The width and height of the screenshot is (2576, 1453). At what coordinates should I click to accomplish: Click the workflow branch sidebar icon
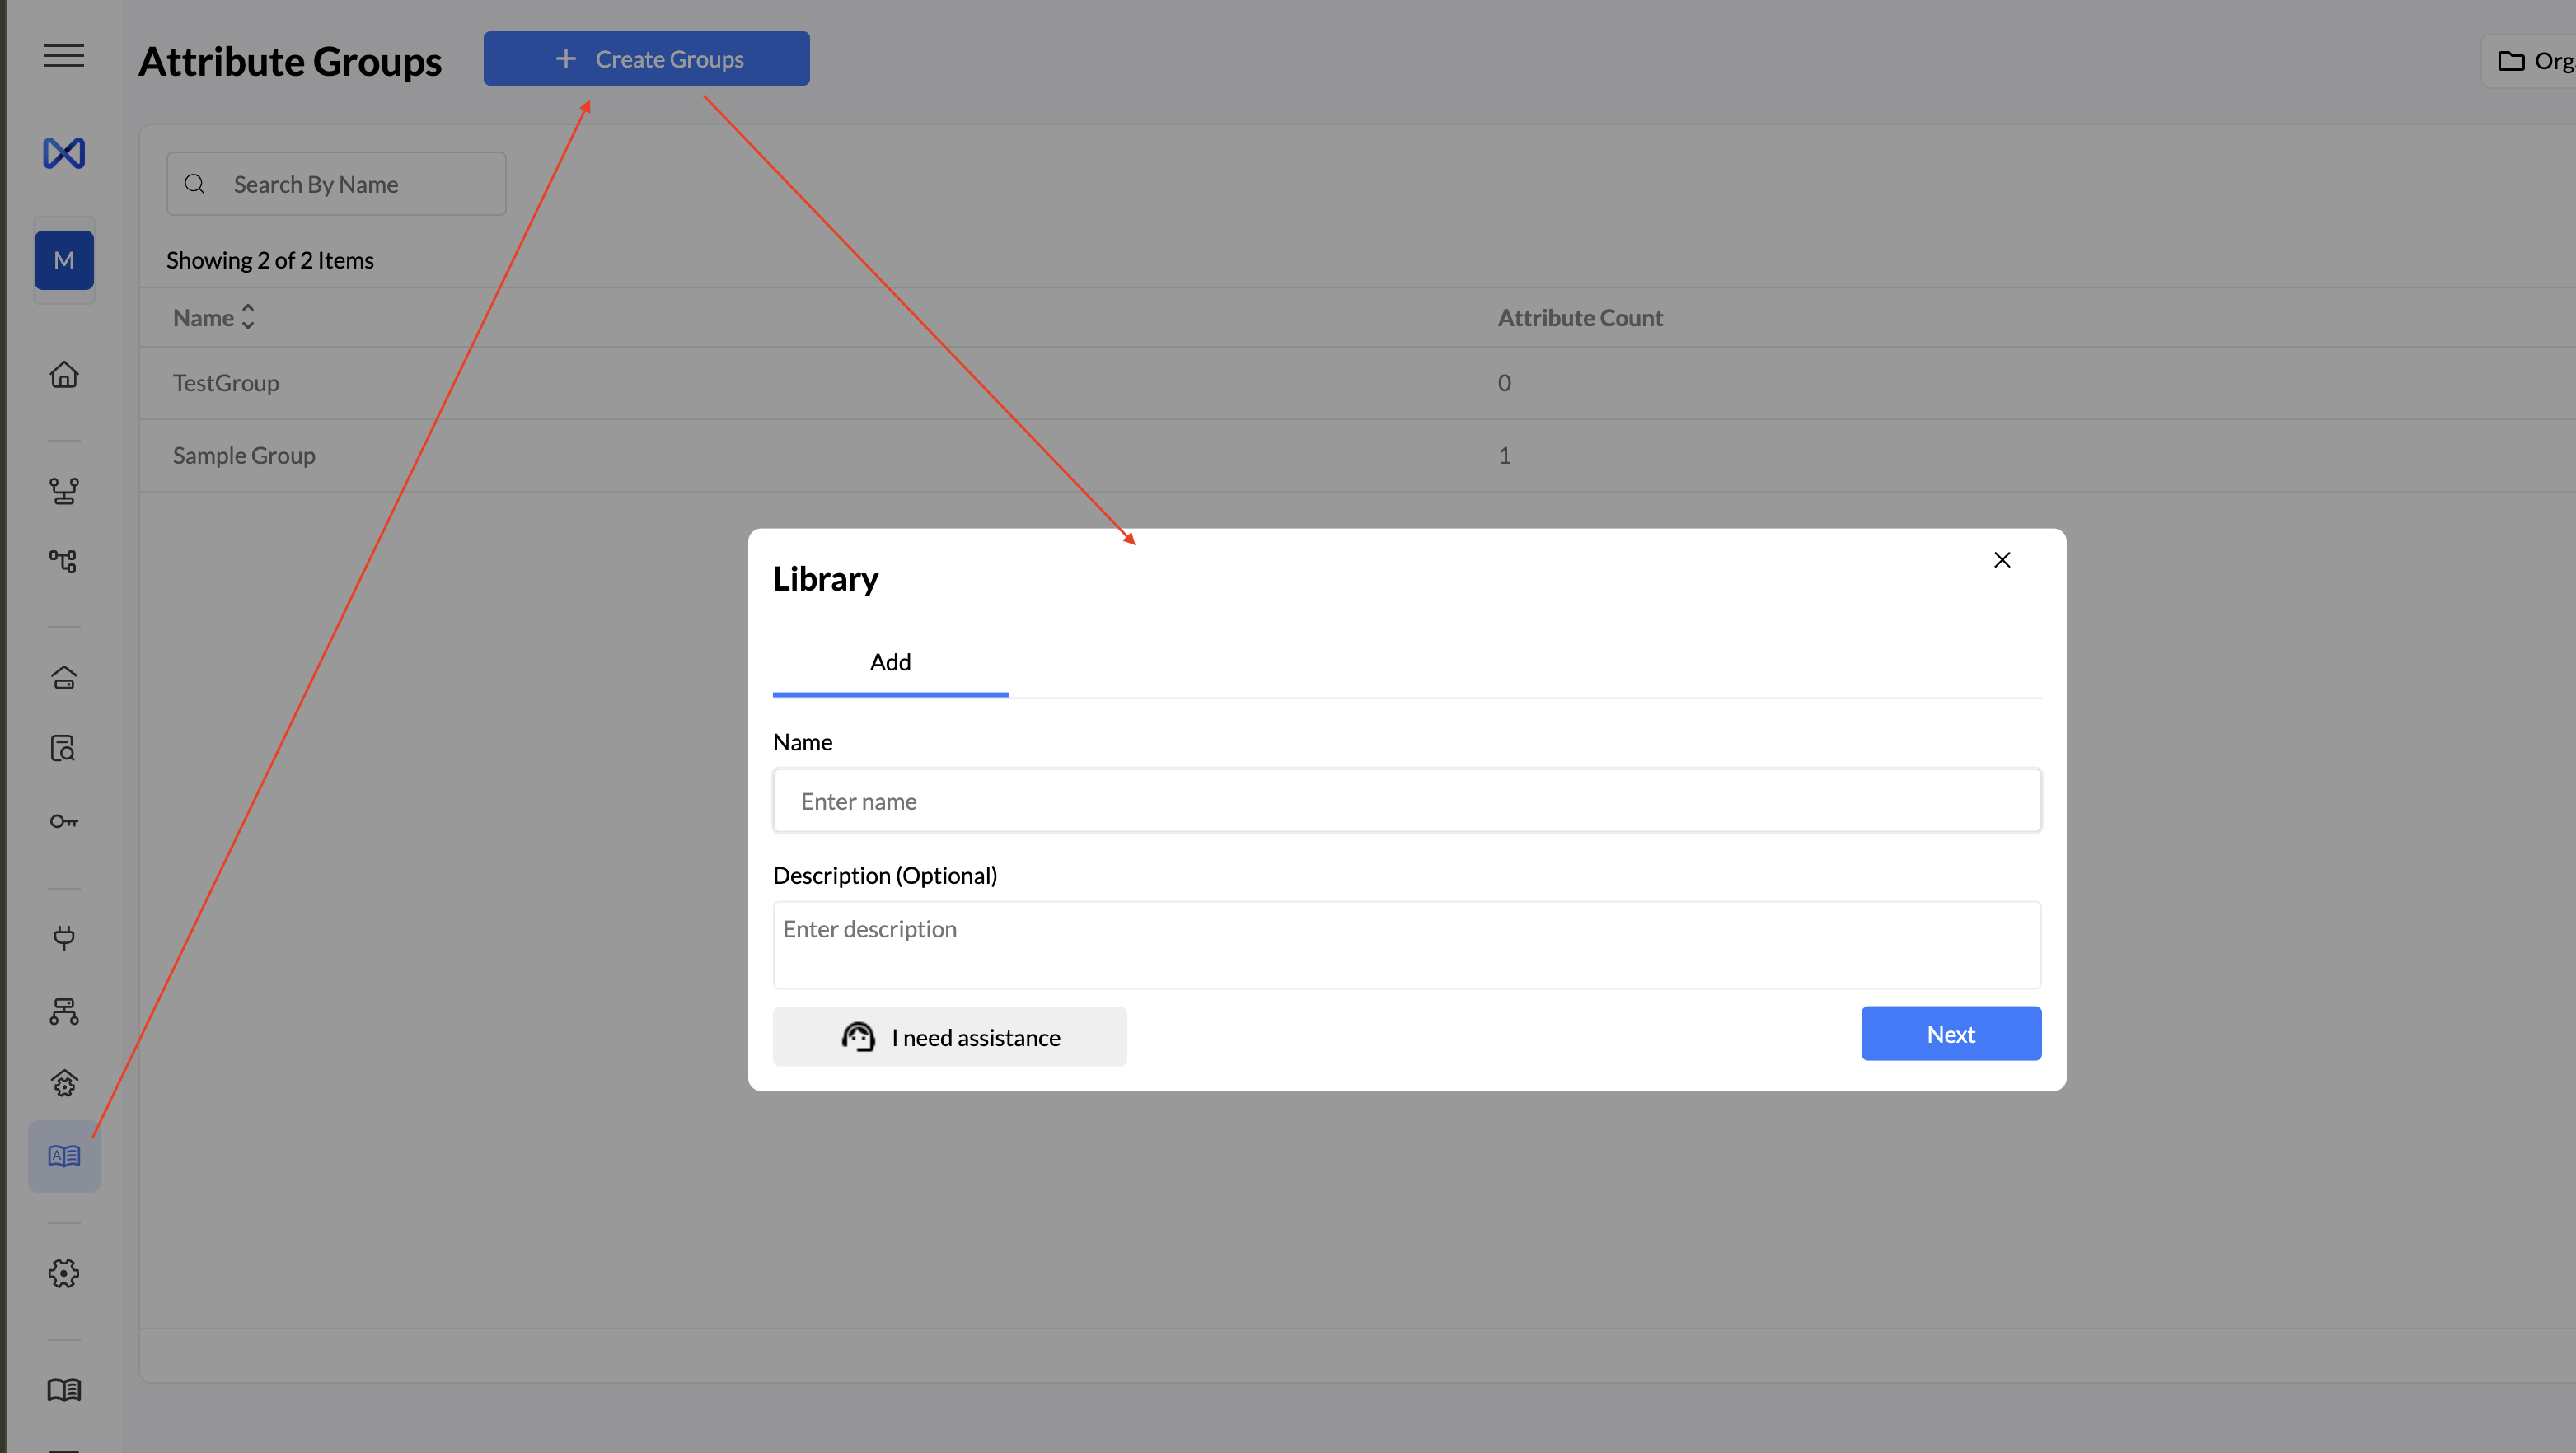click(64, 491)
